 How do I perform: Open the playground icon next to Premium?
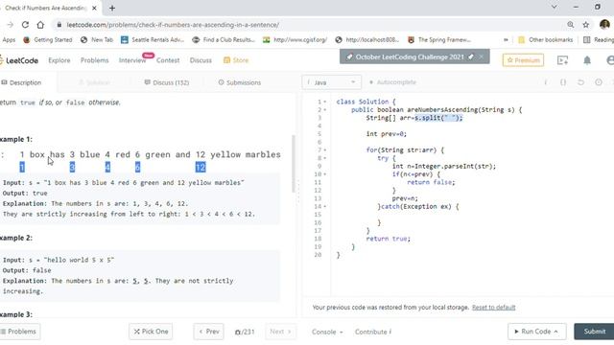pos(562,60)
